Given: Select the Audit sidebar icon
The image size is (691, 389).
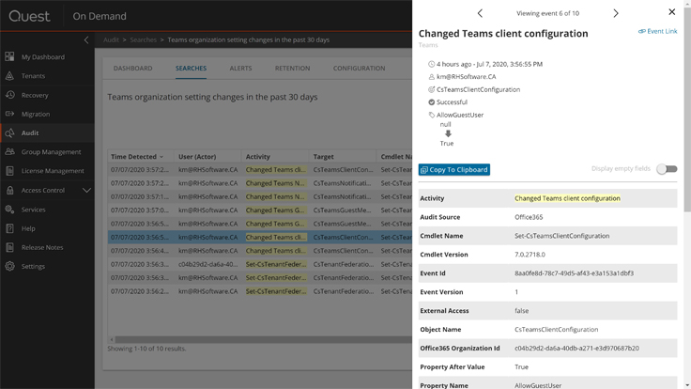Looking at the screenshot, I should (x=9, y=132).
